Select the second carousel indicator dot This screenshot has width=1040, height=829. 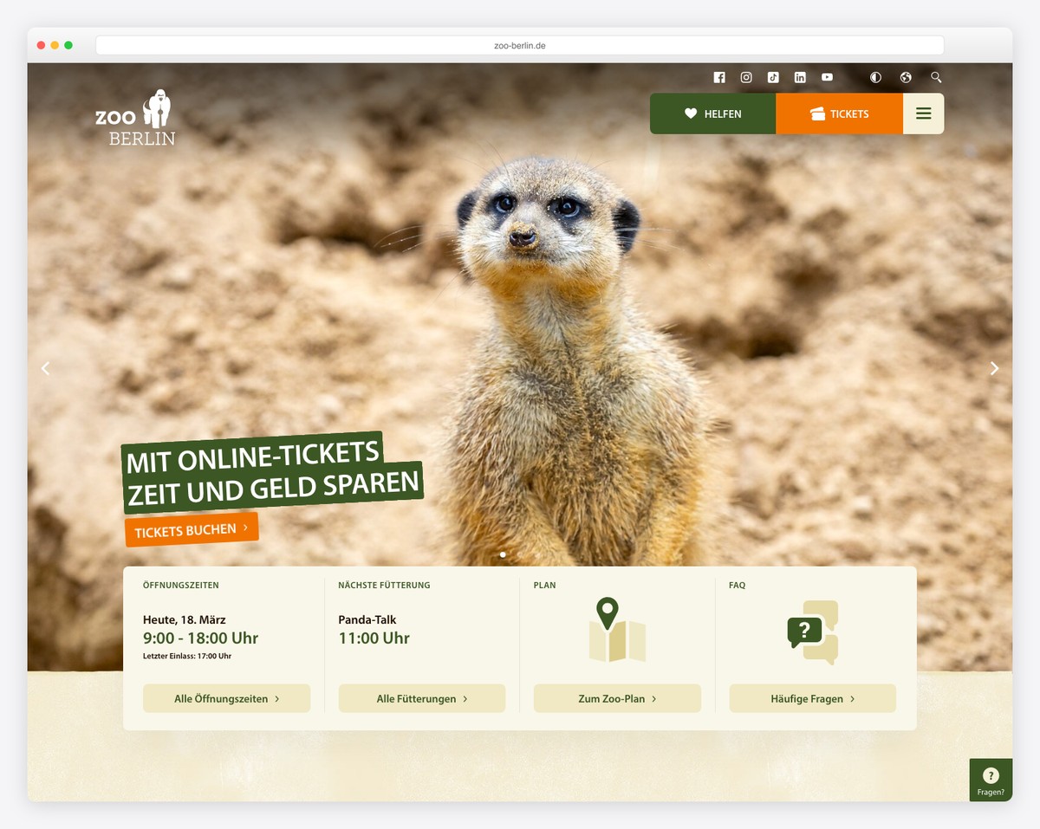520,555
